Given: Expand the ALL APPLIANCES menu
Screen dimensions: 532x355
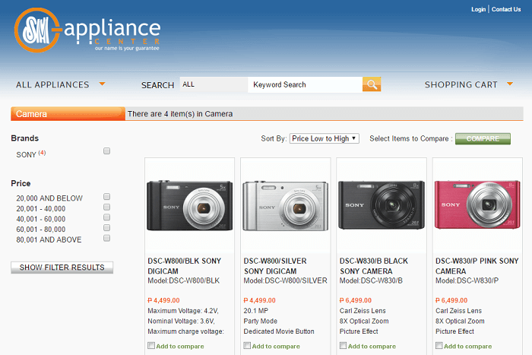Looking at the screenshot, I should point(60,84).
